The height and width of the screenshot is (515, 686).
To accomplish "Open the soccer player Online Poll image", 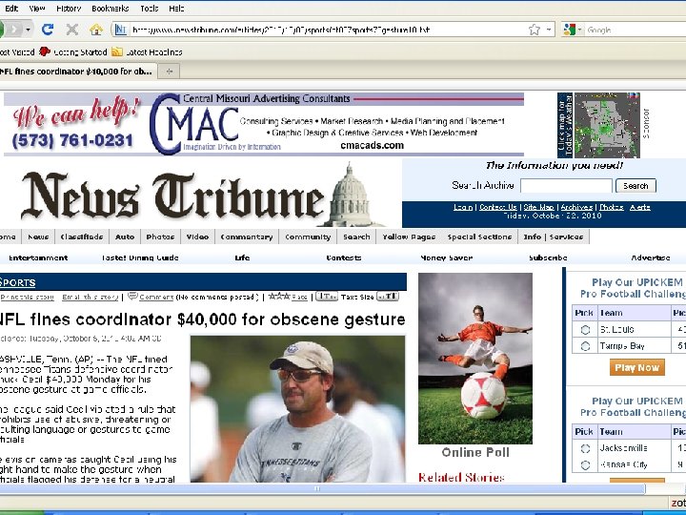I will [x=475, y=359].
